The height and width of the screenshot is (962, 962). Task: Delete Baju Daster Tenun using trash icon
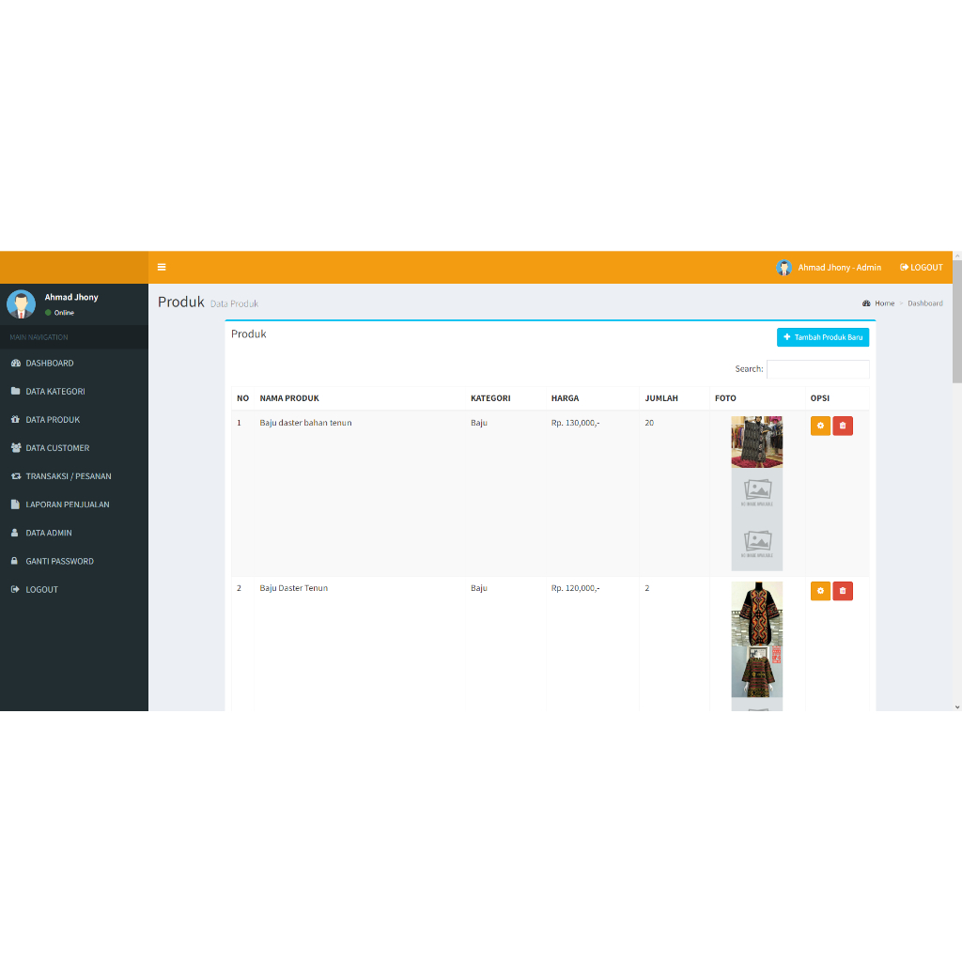tap(843, 591)
